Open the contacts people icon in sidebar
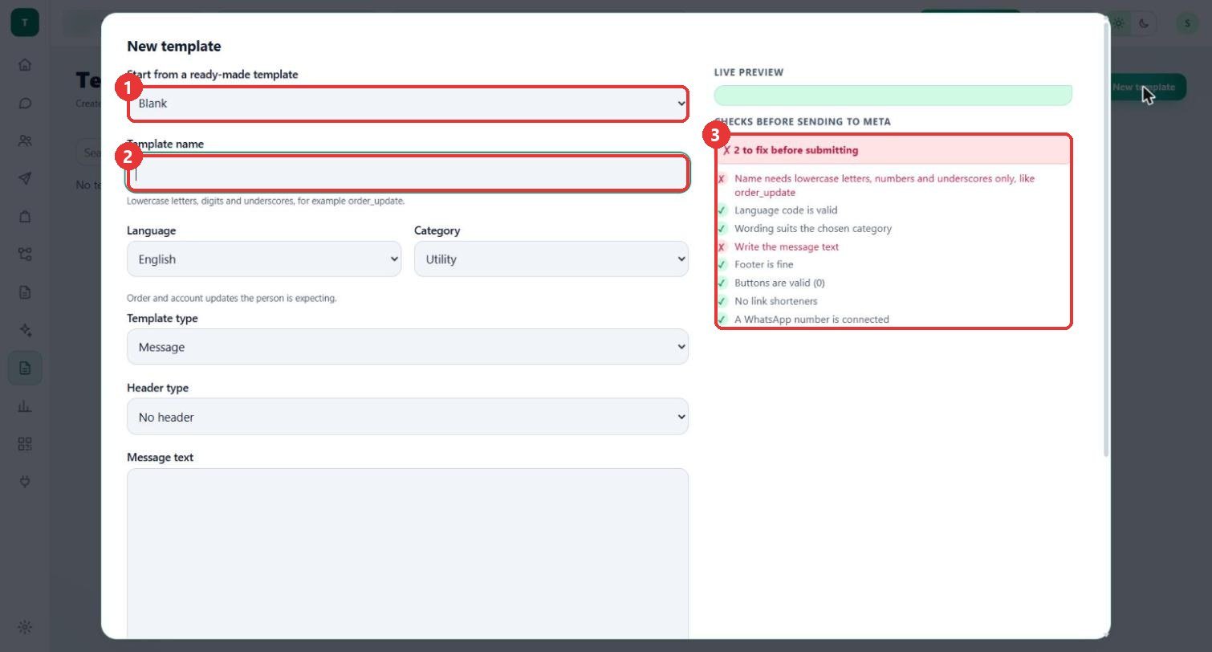Viewport: 1212px width, 652px height. click(x=25, y=141)
